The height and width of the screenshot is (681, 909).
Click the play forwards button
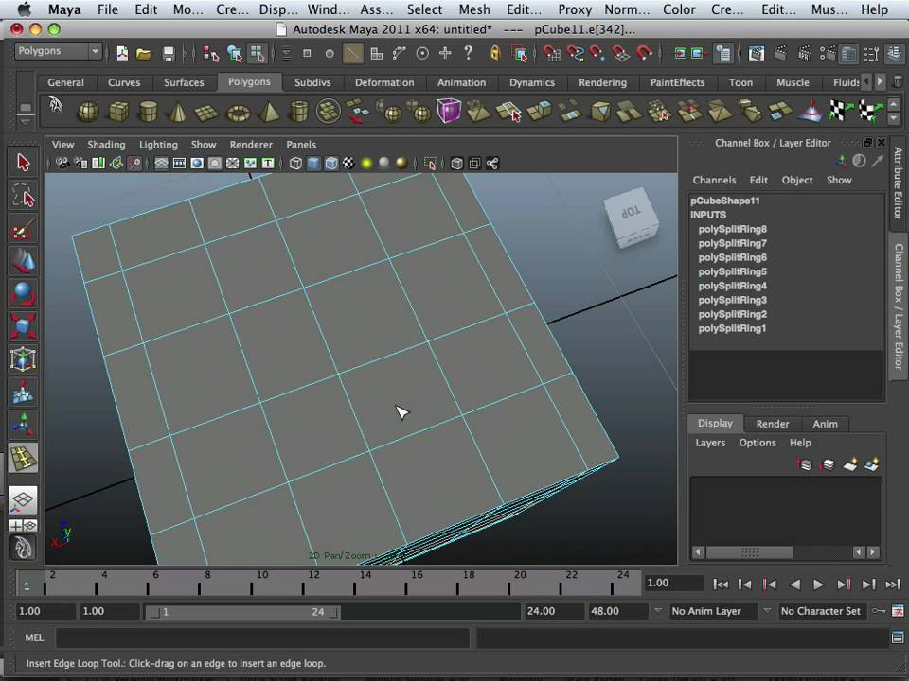818,585
